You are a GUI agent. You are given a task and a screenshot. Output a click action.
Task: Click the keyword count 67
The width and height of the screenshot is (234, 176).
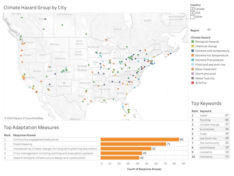[227, 115]
